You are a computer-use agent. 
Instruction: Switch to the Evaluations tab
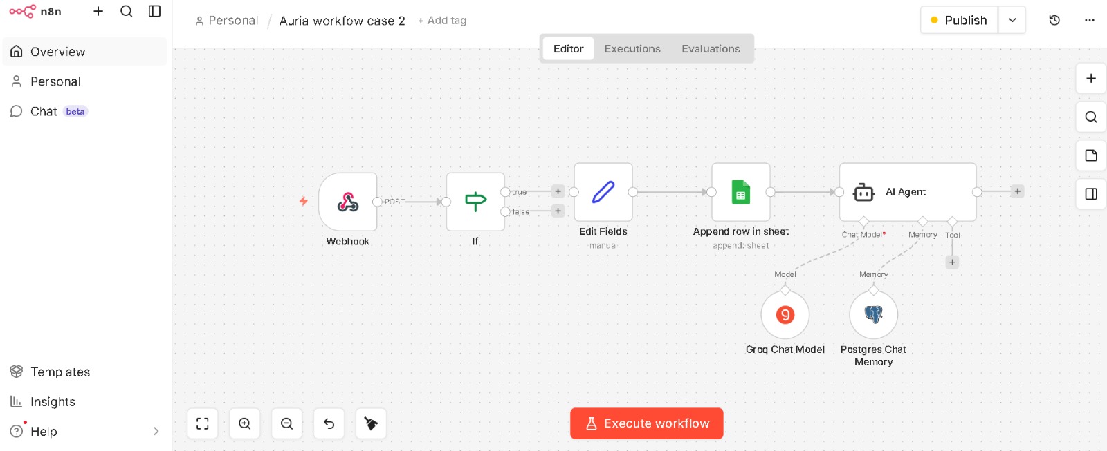click(x=711, y=49)
